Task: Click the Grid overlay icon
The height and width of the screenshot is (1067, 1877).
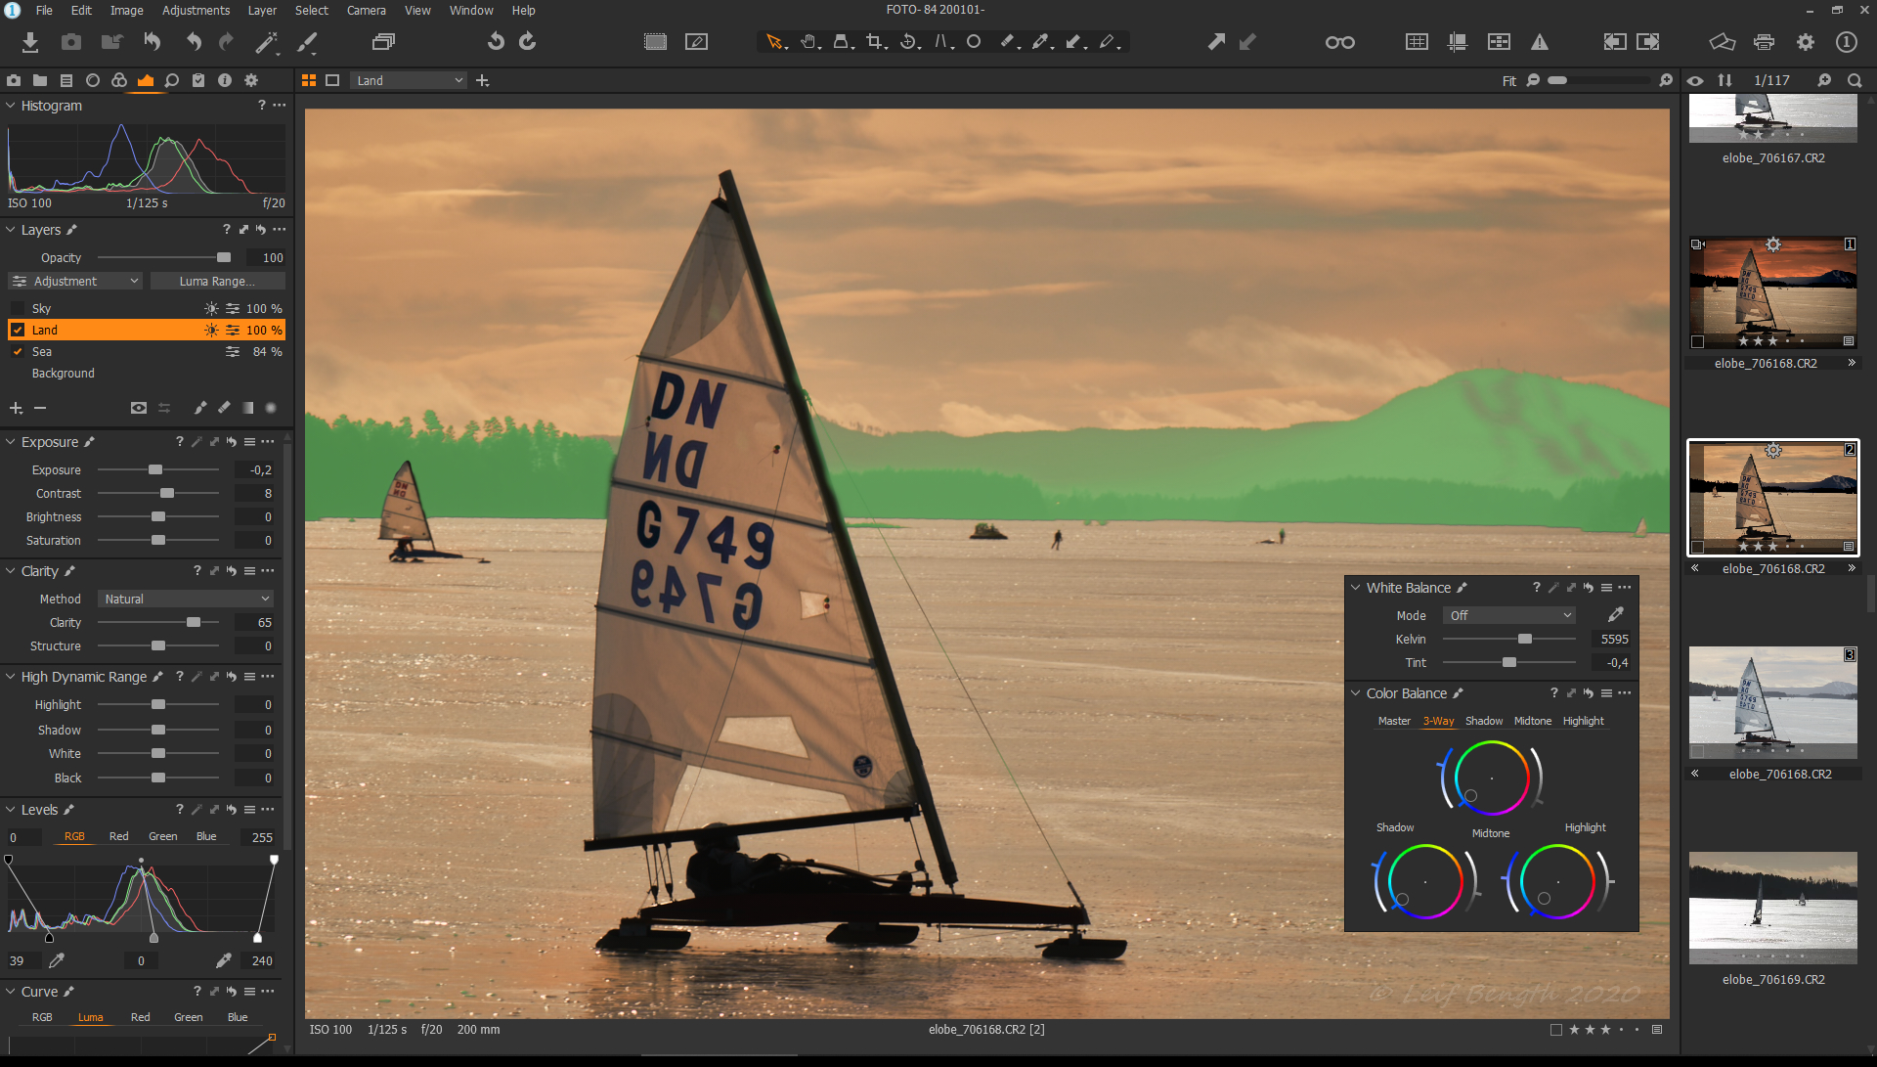Action: click(1417, 42)
